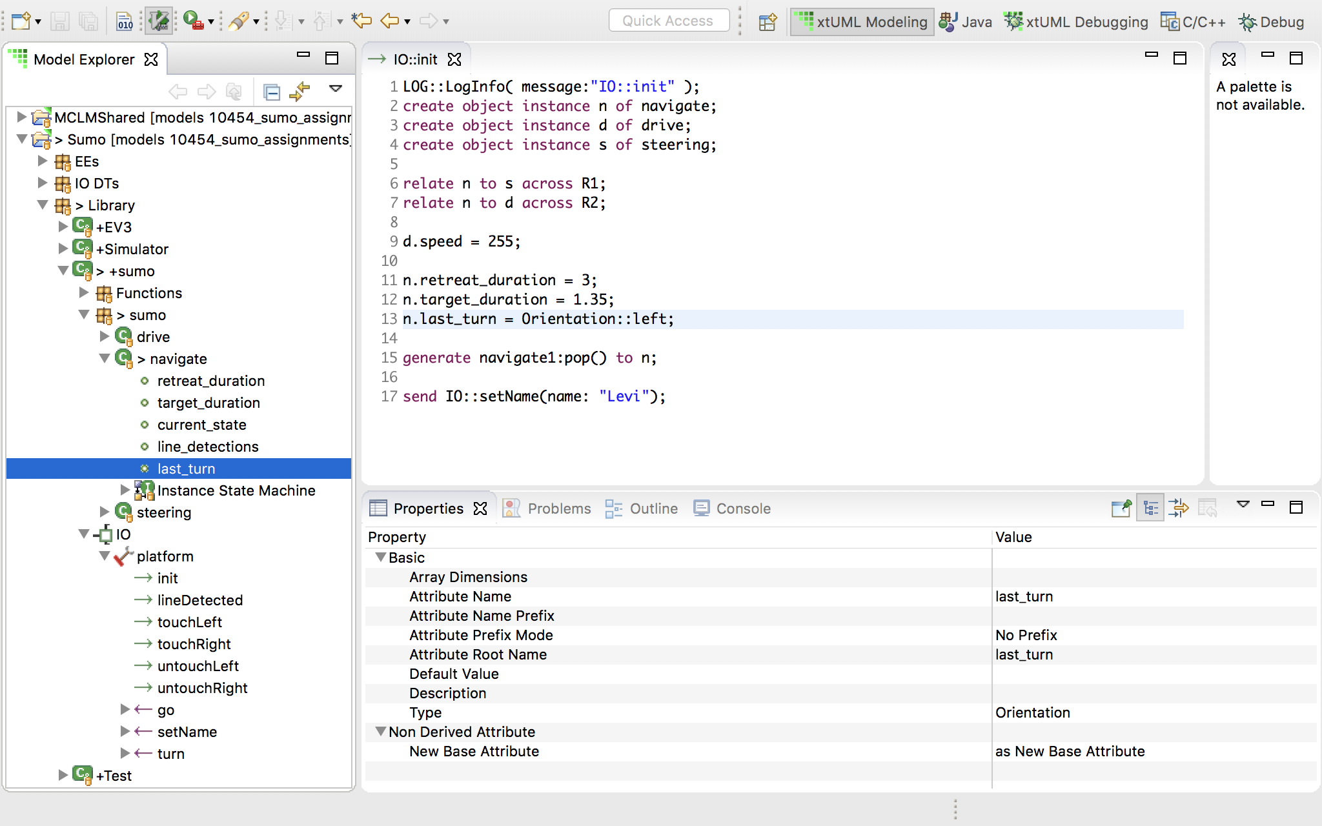Screen dimensions: 1322x826
Task: Select the navigate class in tree
Action: [x=178, y=359]
